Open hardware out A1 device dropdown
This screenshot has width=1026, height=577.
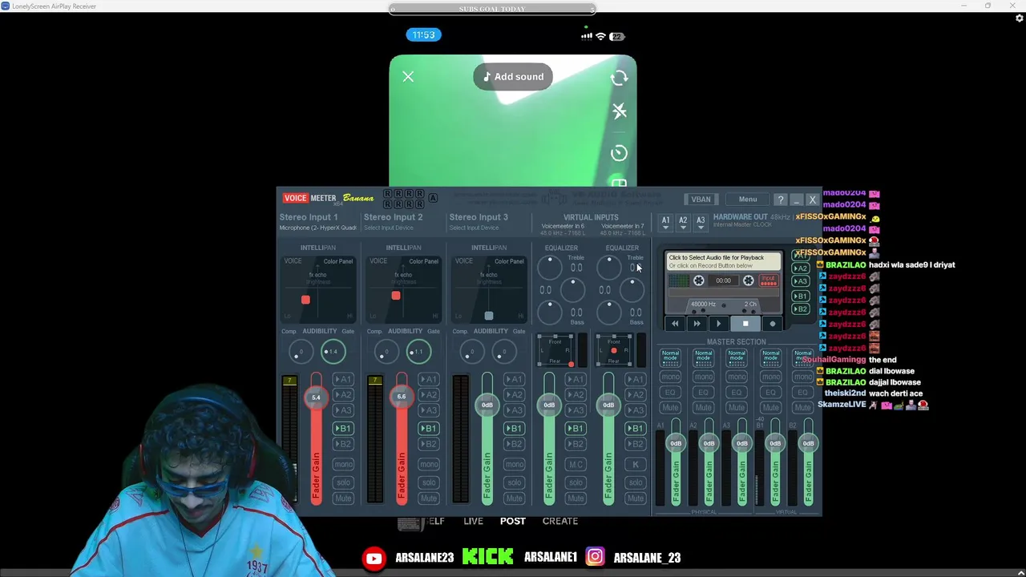665,223
